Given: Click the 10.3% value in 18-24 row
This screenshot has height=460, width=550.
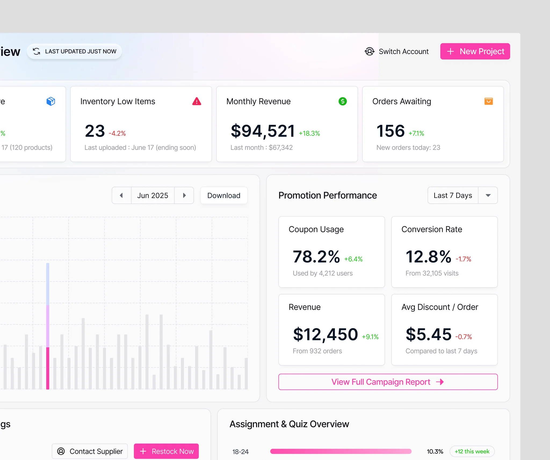Looking at the screenshot, I should pos(435,451).
